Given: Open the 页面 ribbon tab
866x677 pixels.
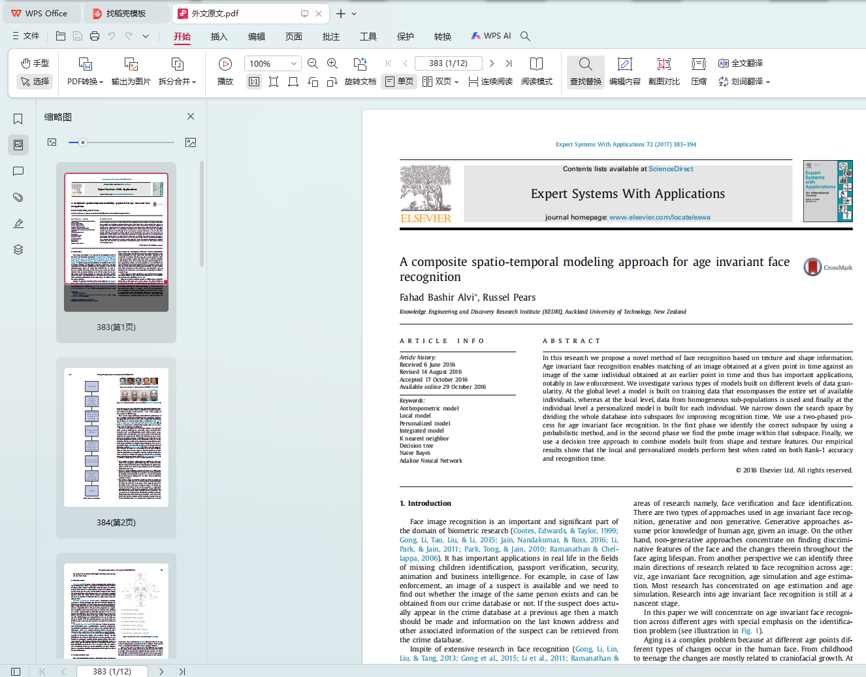Looking at the screenshot, I should (294, 37).
